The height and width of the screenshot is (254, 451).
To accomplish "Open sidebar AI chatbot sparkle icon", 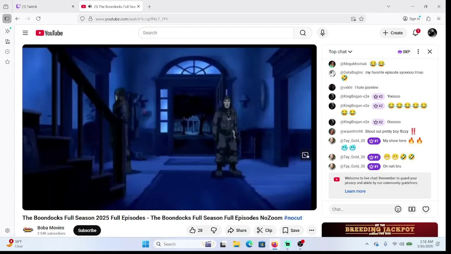I will 7,31.
